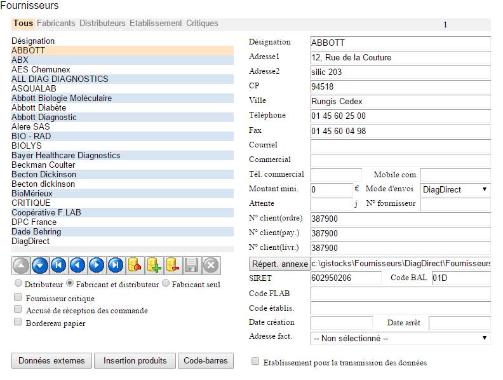Click into the Adresse1 field
The image size is (503, 380).
[x=400, y=57]
